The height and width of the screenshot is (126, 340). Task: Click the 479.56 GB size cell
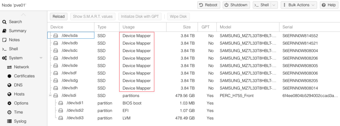[x=185, y=95]
